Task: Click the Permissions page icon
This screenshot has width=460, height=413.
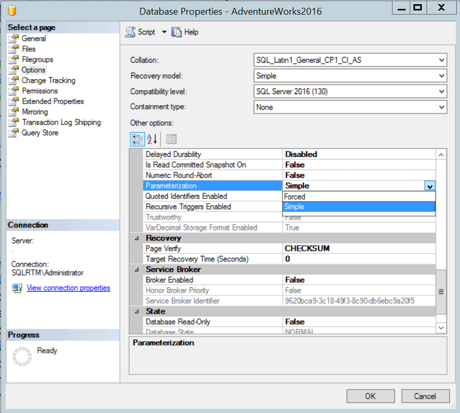Action: tap(14, 91)
